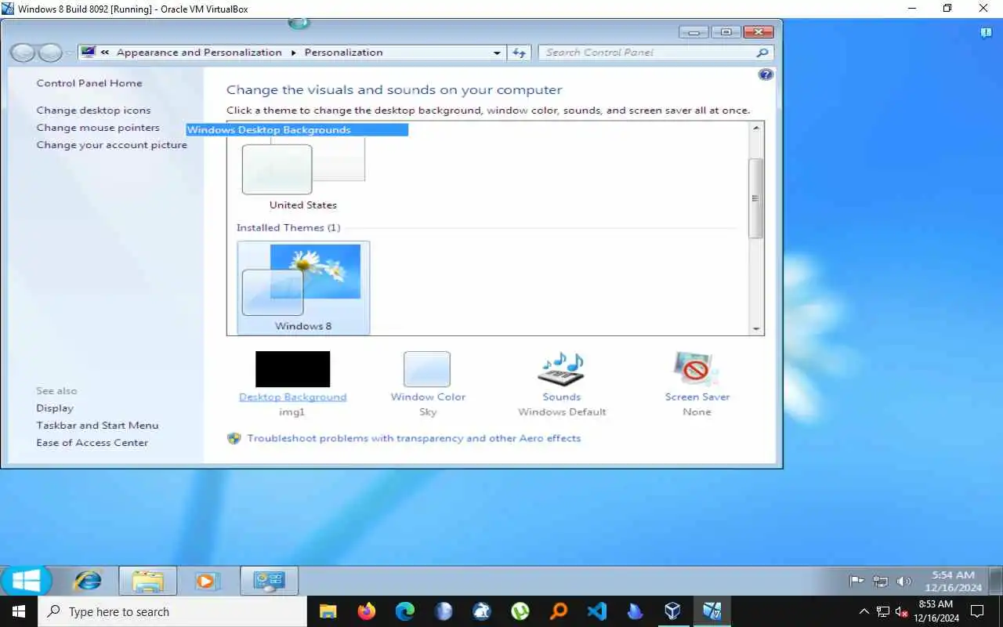Open Display link under See also

tap(55, 408)
